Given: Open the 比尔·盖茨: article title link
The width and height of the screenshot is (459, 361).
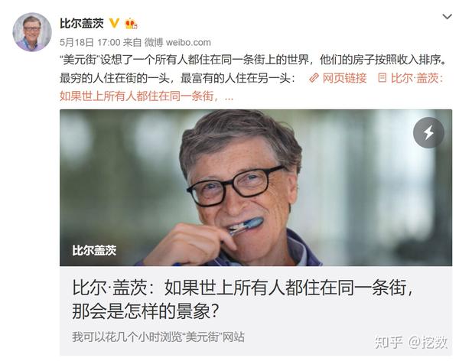Looking at the screenshot, I should (x=417, y=78).
